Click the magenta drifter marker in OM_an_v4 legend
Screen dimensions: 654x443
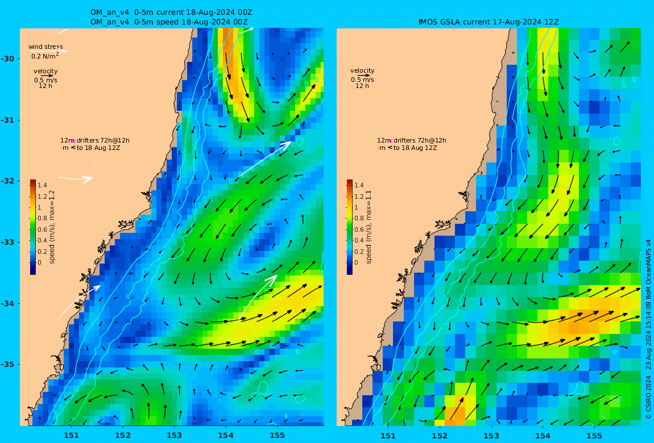point(73,141)
